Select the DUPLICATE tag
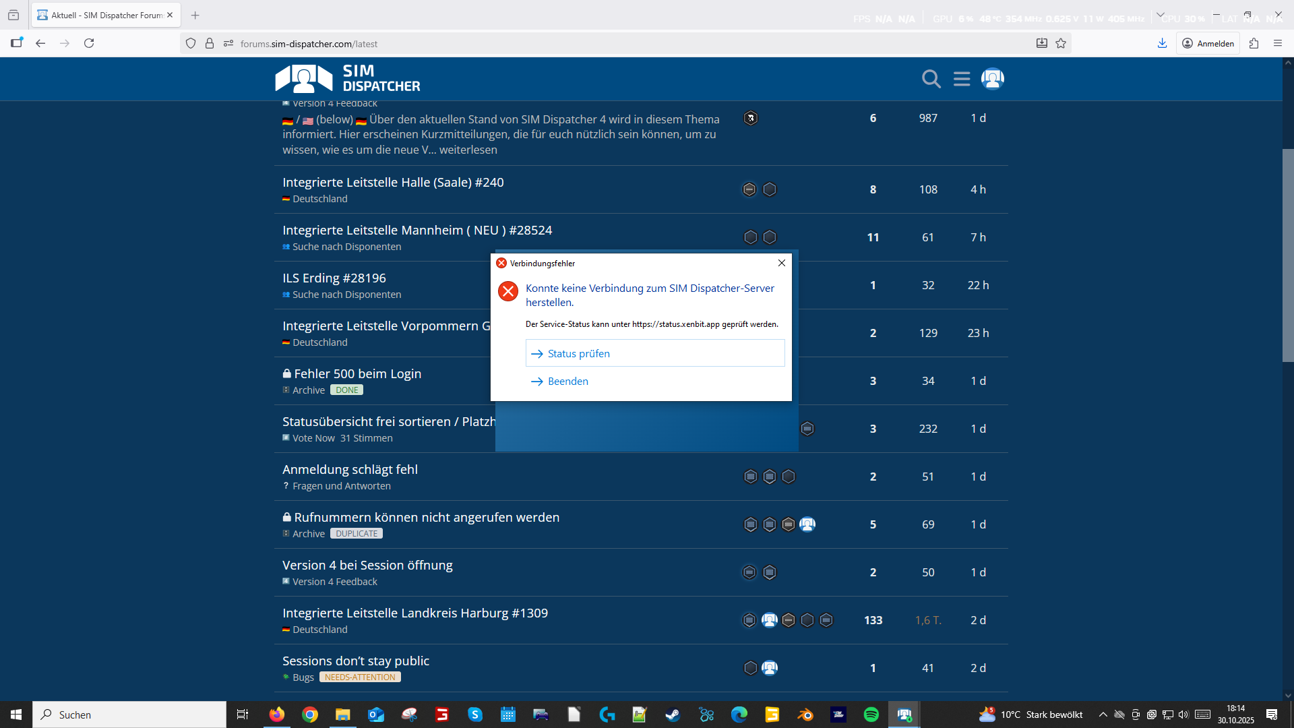The image size is (1294, 728). click(x=357, y=534)
